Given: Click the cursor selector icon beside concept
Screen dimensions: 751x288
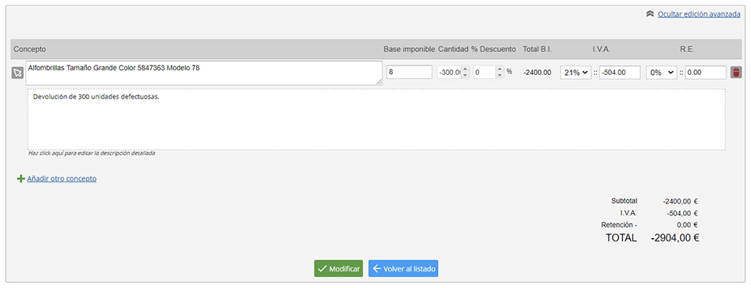Looking at the screenshot, I should coord(17,73).
